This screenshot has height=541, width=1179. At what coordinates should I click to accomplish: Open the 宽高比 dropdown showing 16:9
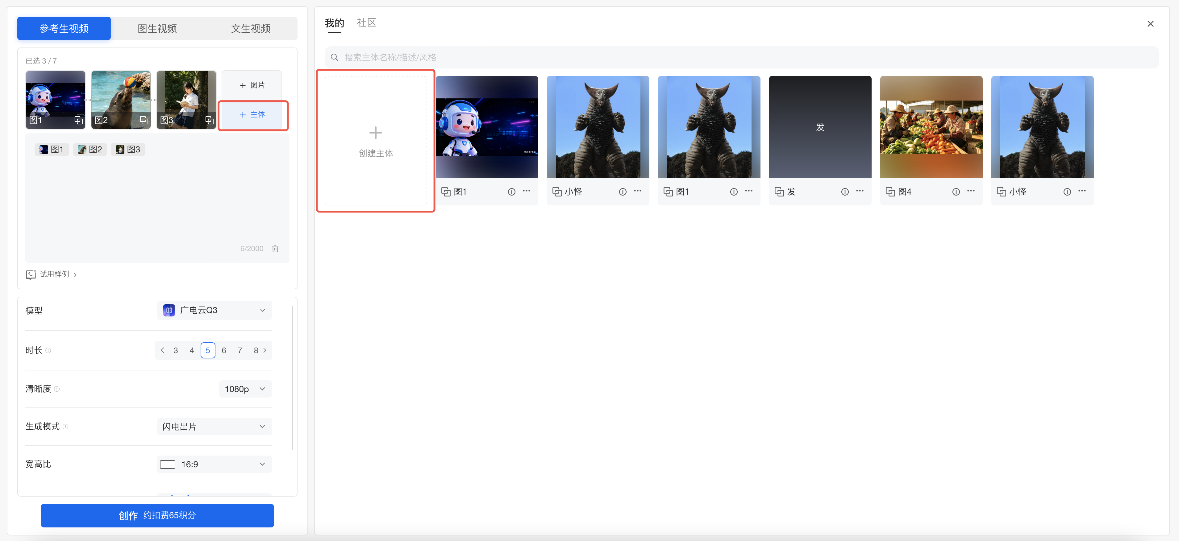coord(214,464)
